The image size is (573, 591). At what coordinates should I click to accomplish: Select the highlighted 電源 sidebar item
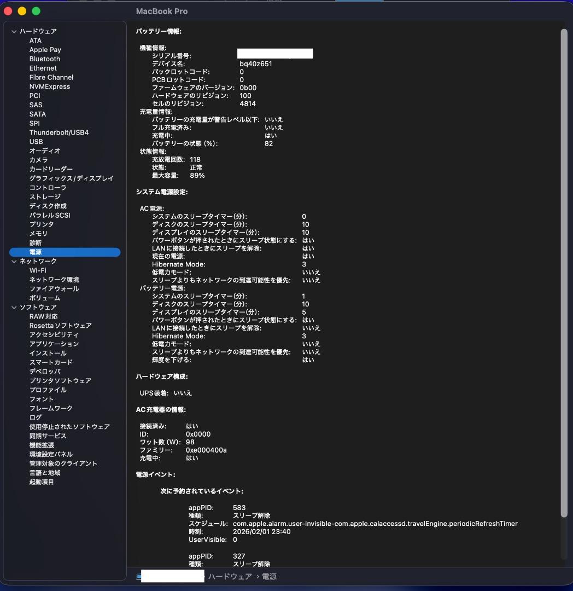click(x=36, y=252)
